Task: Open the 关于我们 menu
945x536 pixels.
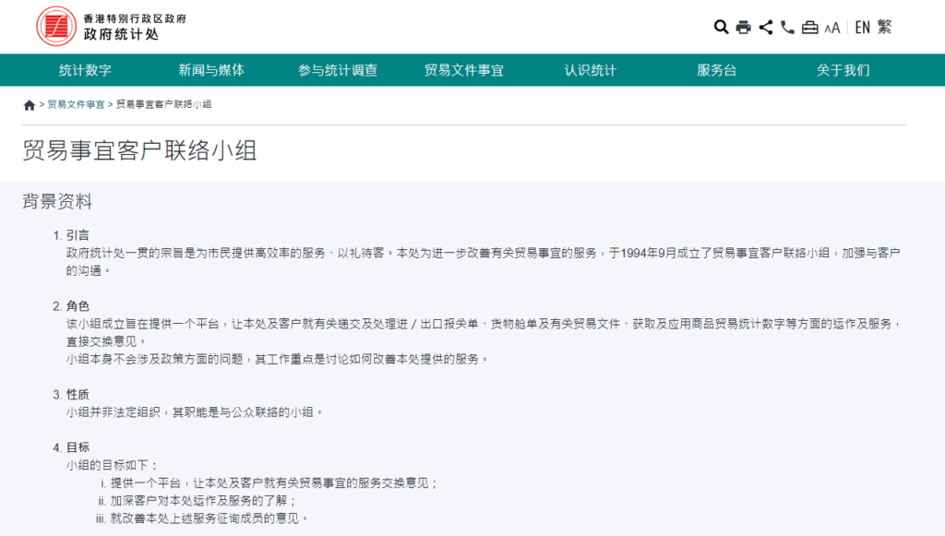Action: [x=843, y=70]
